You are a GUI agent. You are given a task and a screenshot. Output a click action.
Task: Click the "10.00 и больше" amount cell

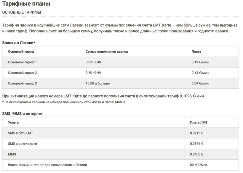[x=97, y=83]
